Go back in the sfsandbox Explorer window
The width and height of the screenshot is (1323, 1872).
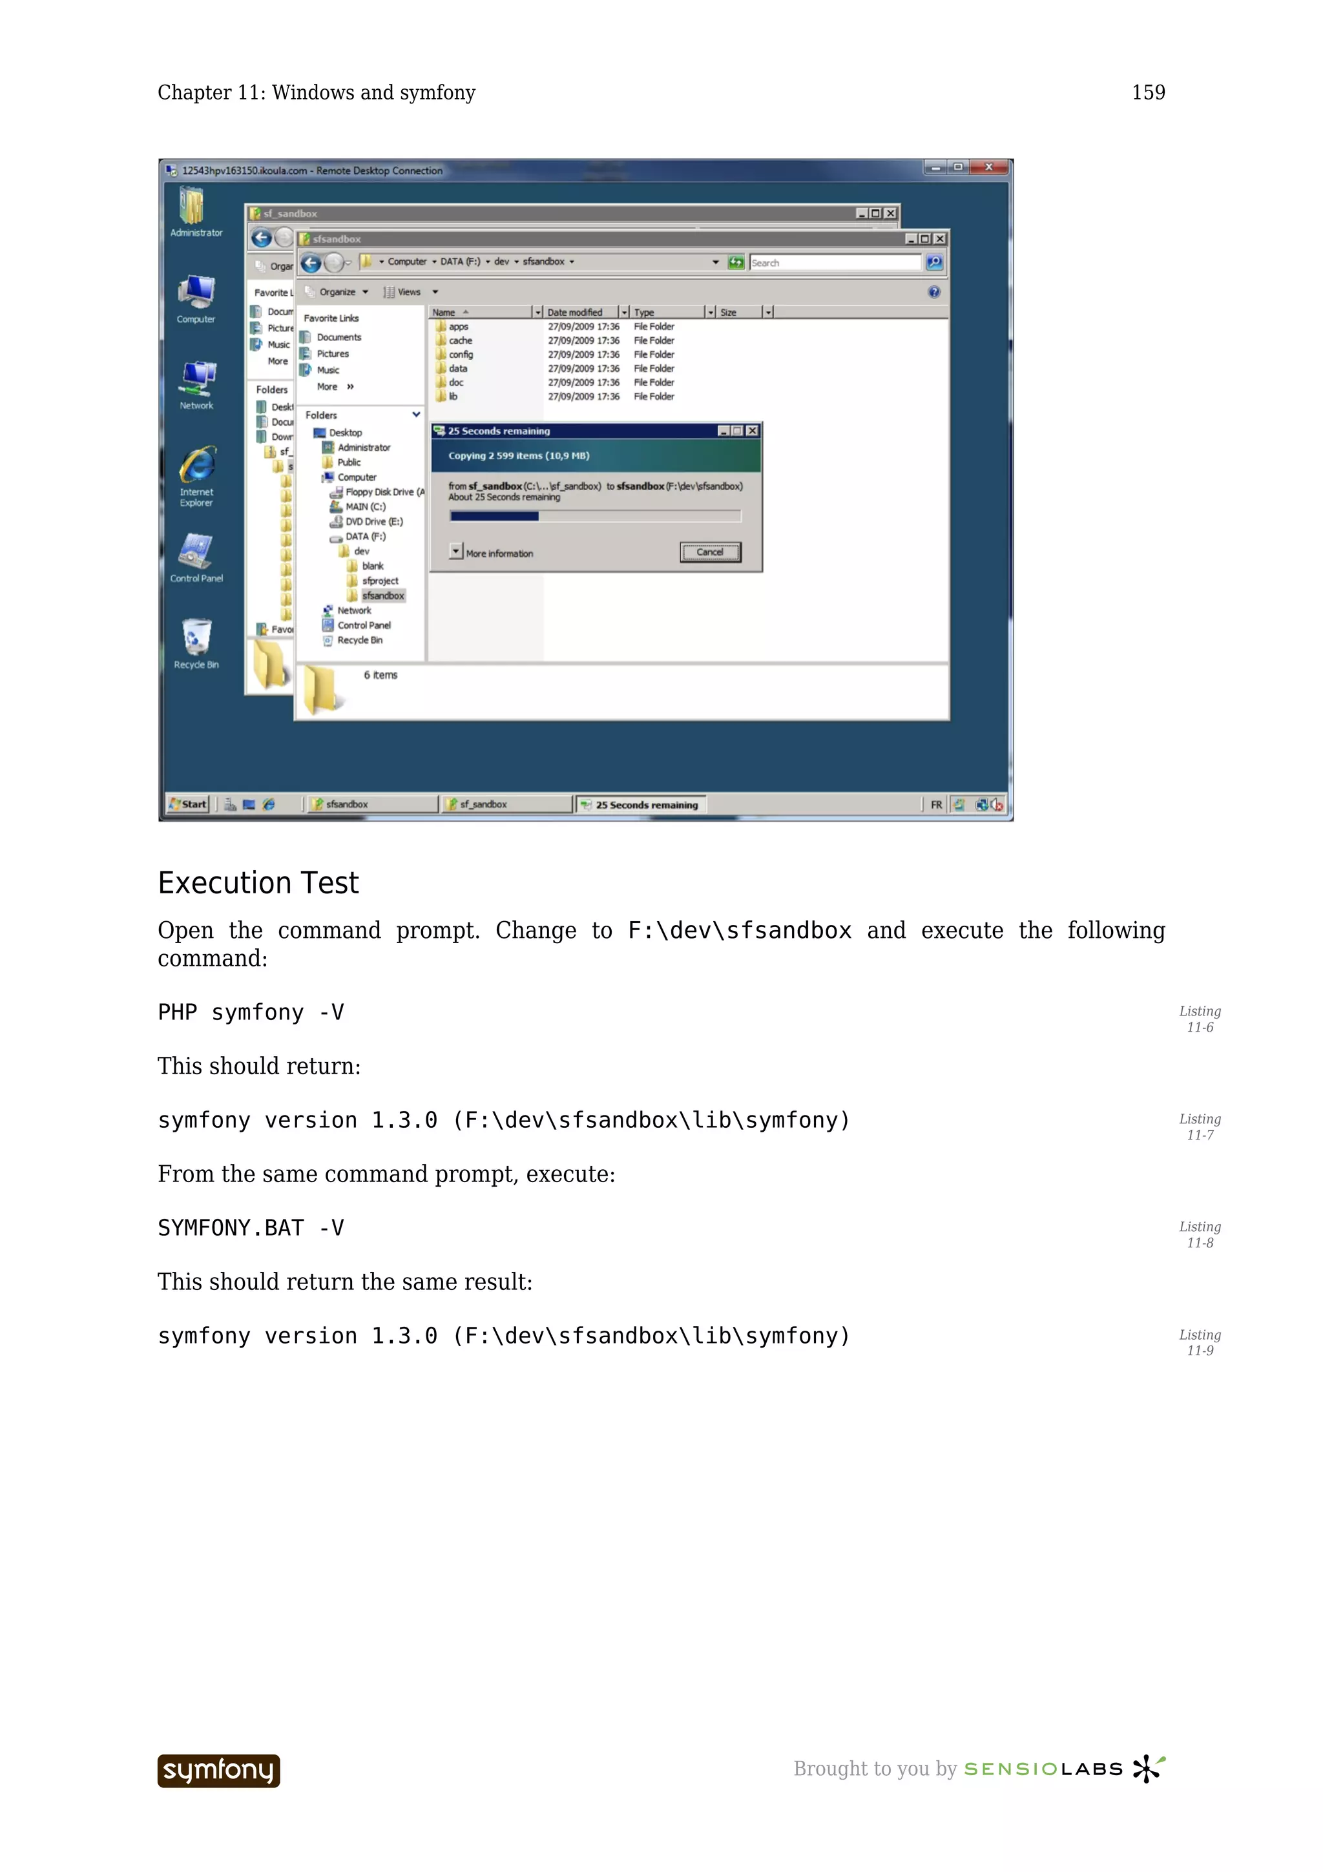(311, 262)
